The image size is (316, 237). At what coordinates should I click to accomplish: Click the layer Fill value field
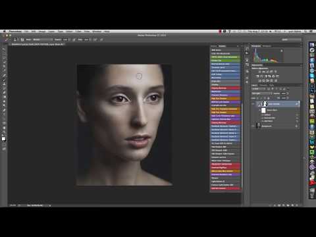click(284, 98)
